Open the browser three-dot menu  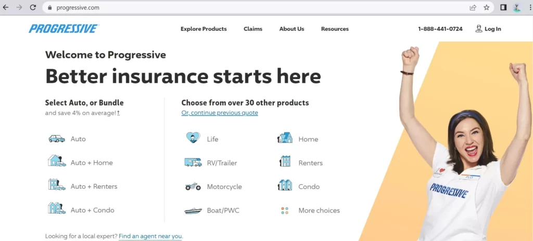(530, 7)
